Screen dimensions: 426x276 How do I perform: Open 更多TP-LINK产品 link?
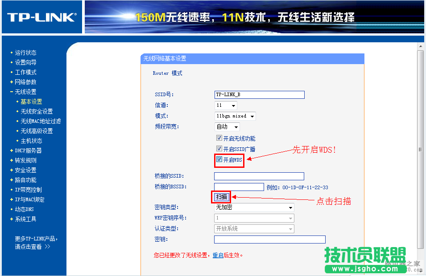36,242
